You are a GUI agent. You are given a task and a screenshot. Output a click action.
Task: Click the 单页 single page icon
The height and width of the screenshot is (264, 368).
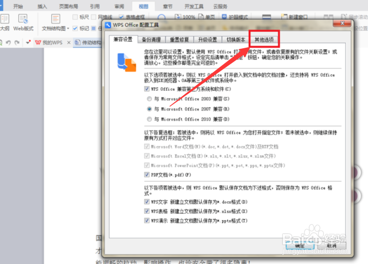point(201,17)
